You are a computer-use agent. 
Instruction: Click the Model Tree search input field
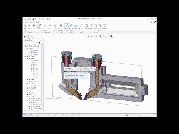coord(30,43)
